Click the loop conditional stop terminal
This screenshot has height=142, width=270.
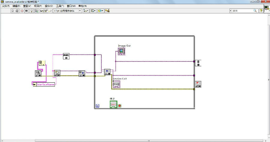pos(119,106)
